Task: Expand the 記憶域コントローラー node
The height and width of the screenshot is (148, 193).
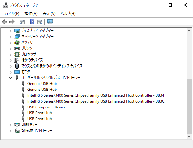Action: click(x=11, y=131)
